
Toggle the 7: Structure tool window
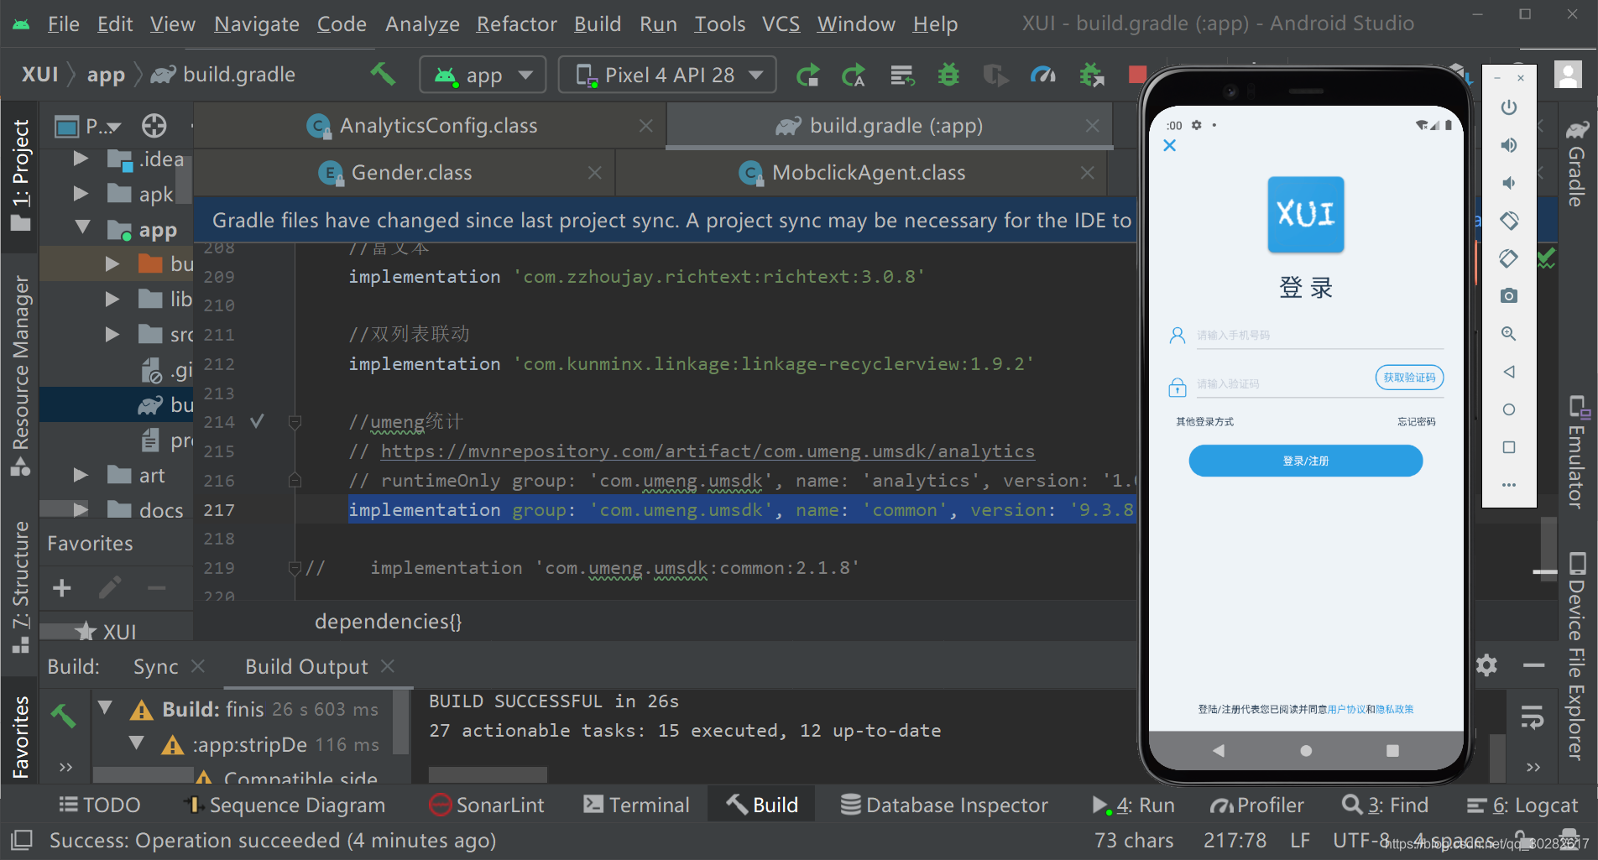pyautogui.click(x=20, y=586)
